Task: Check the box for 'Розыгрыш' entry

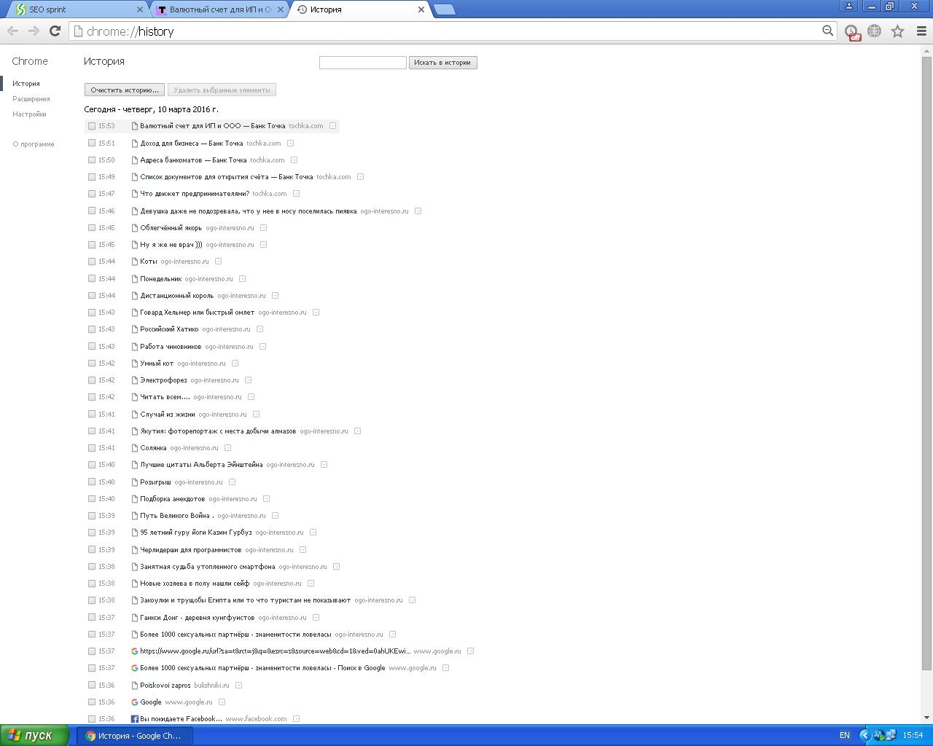Action: click(92, 482)
